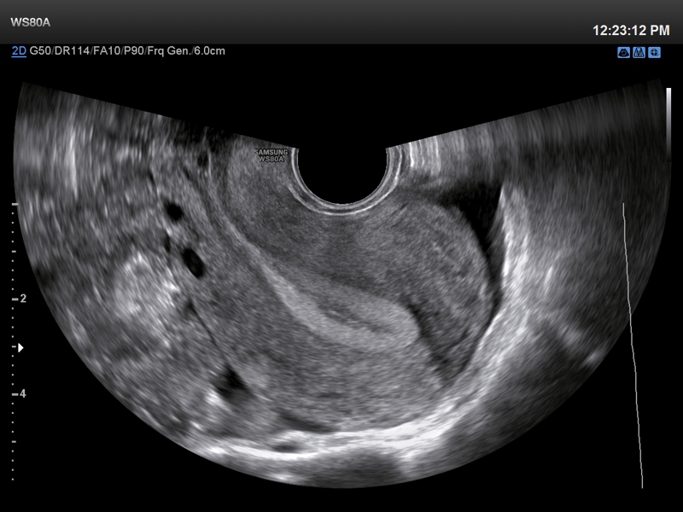Click the ultrasound image rotate icon

(x=625, y=53)
